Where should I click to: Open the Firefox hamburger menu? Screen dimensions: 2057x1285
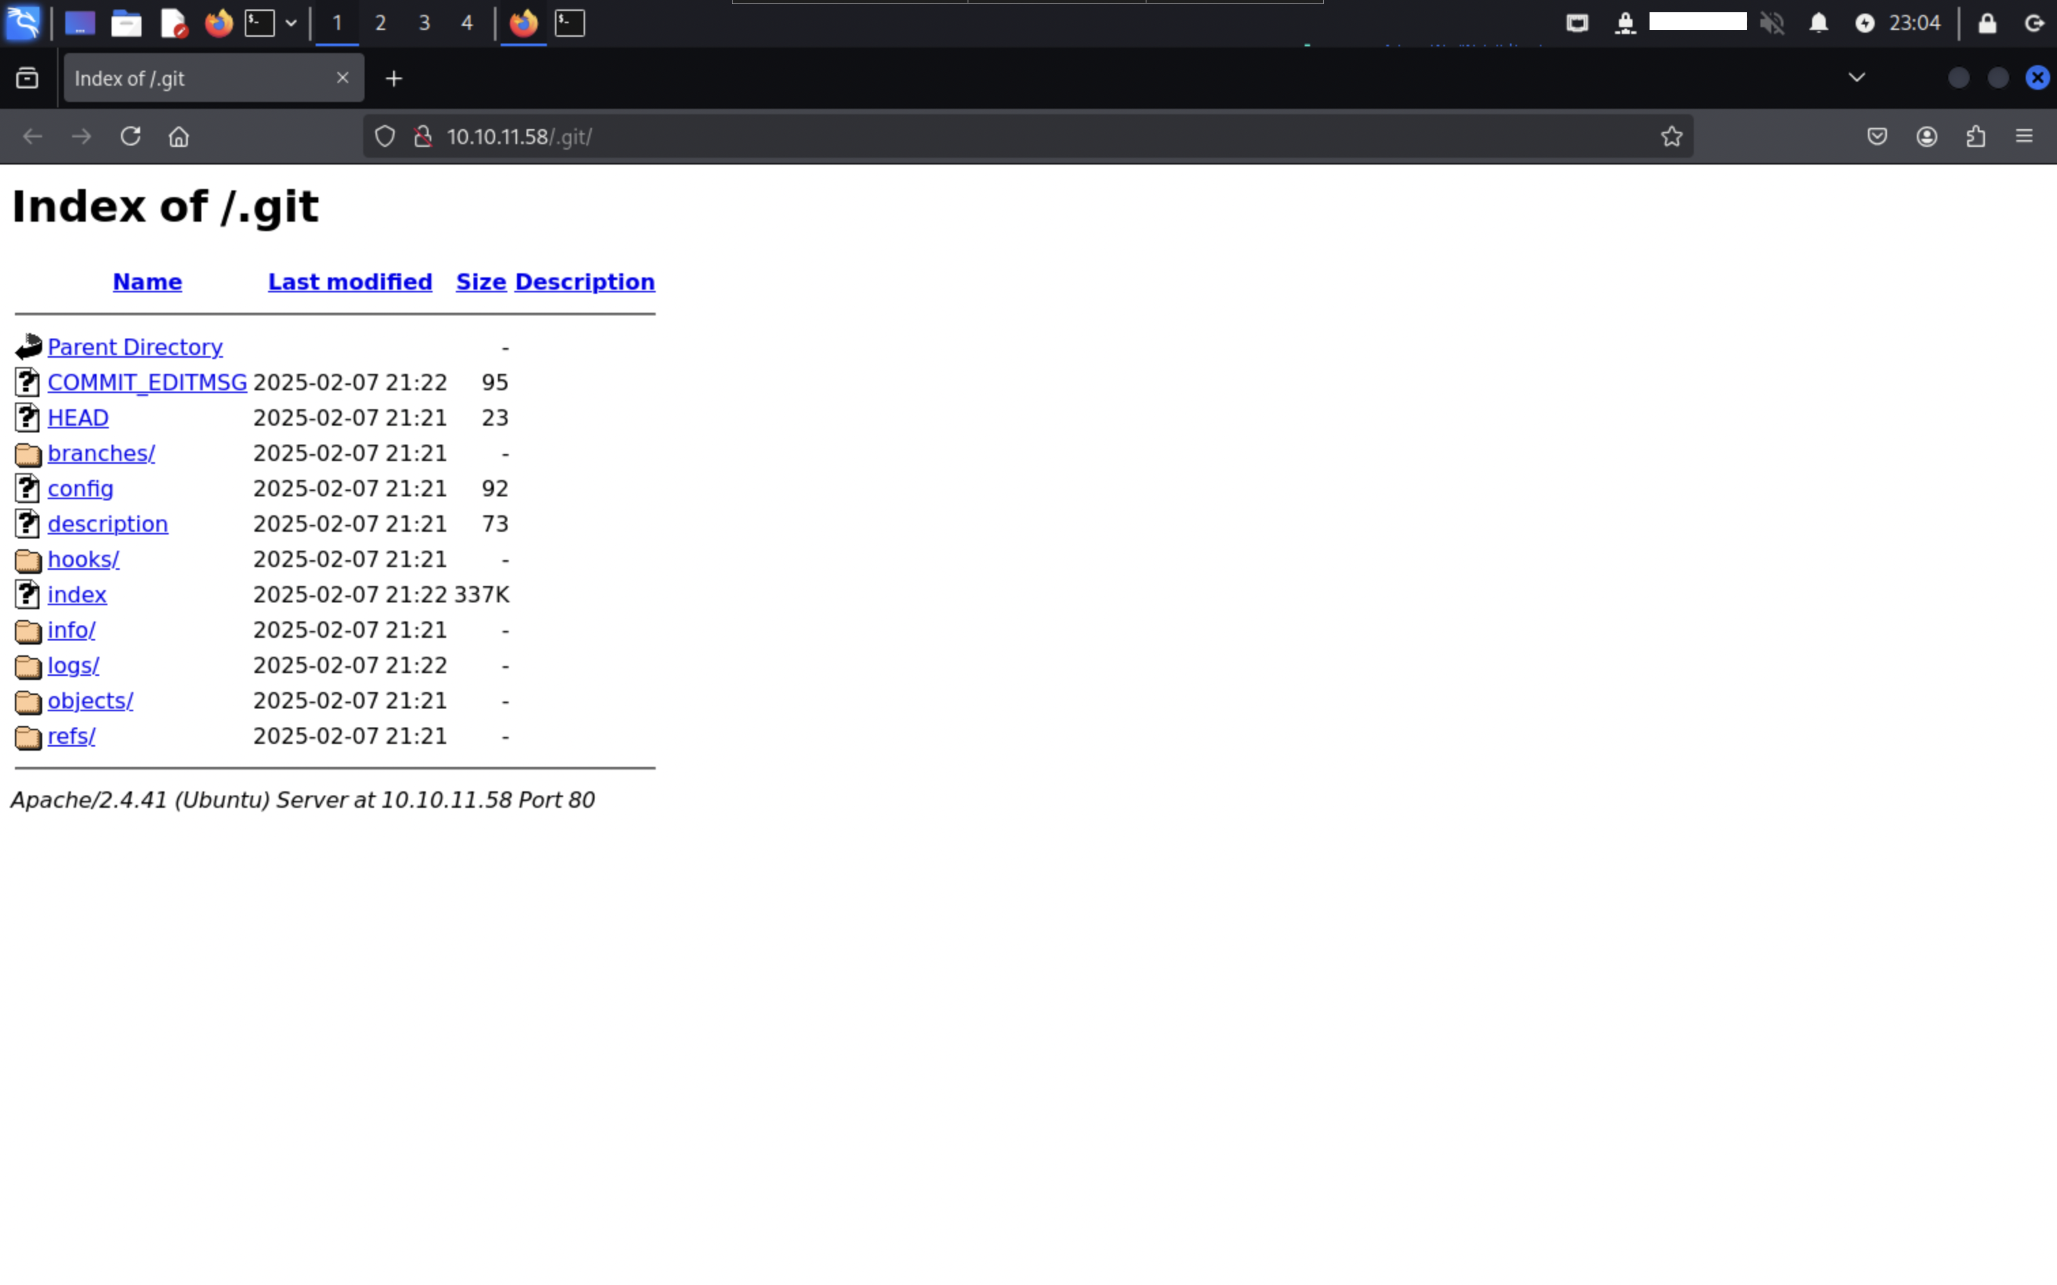(2024, 136)
